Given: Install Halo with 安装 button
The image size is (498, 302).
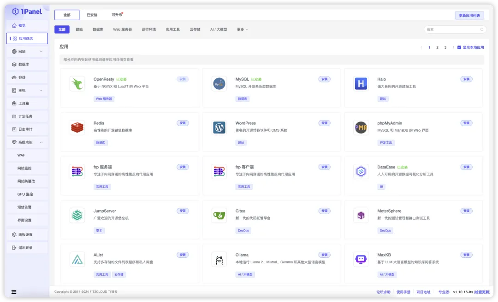Looking at the screenshot, I should pyautogui.click(x=466, y=79).
